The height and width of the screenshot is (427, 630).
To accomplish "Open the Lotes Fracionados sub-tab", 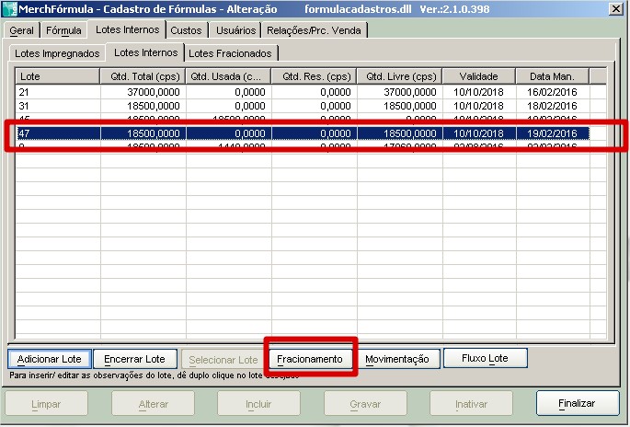I will point(230,53).
